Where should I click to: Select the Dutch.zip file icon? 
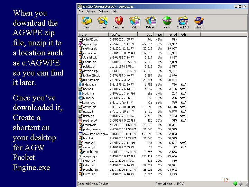click(x=81, y=174)
